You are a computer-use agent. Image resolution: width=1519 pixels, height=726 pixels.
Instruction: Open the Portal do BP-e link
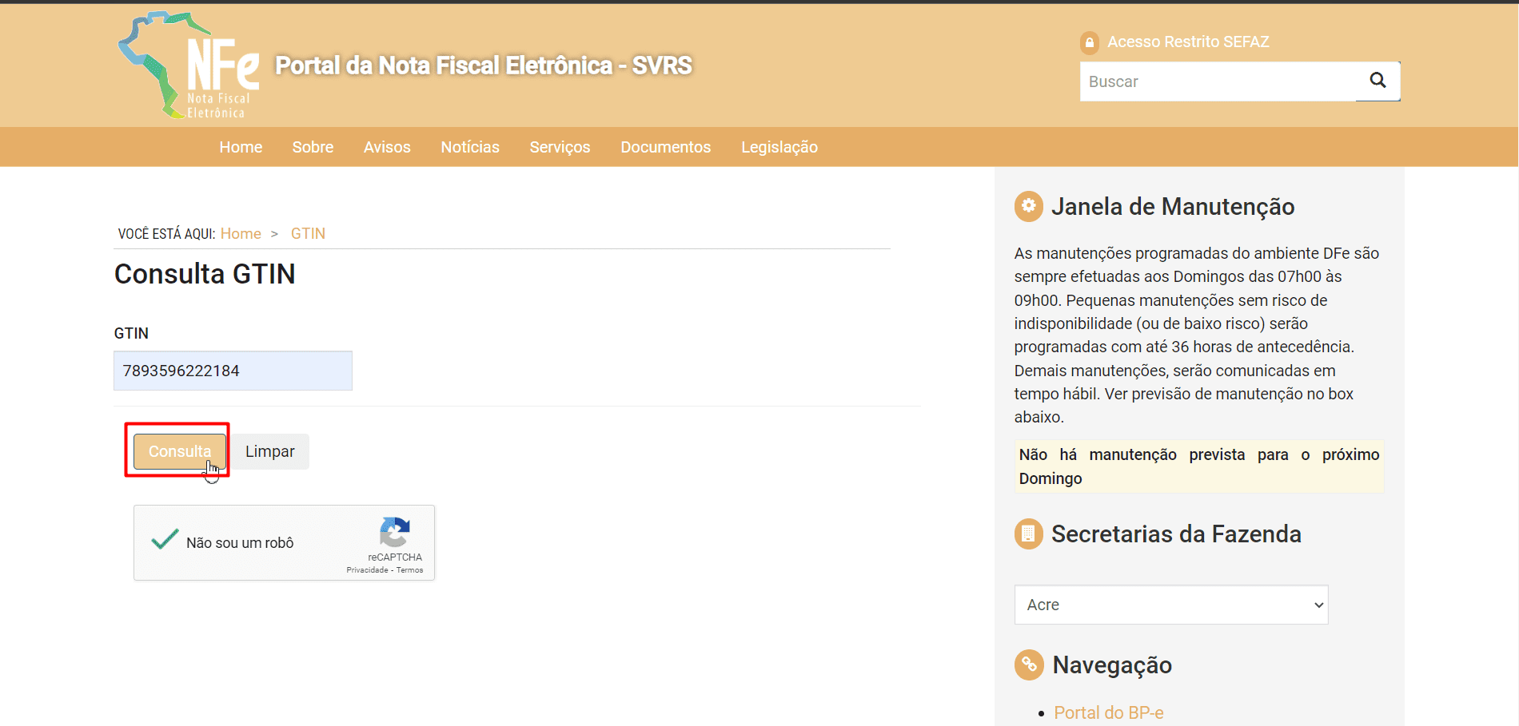click(1108, 712)
